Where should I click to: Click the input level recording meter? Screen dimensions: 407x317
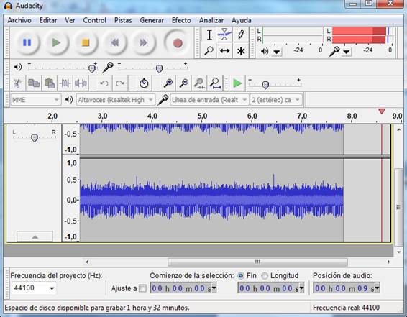click(362, 35)
